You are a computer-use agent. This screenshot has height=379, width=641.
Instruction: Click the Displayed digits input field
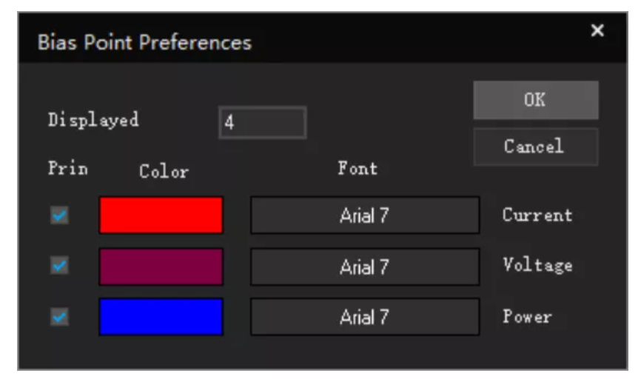262,123
